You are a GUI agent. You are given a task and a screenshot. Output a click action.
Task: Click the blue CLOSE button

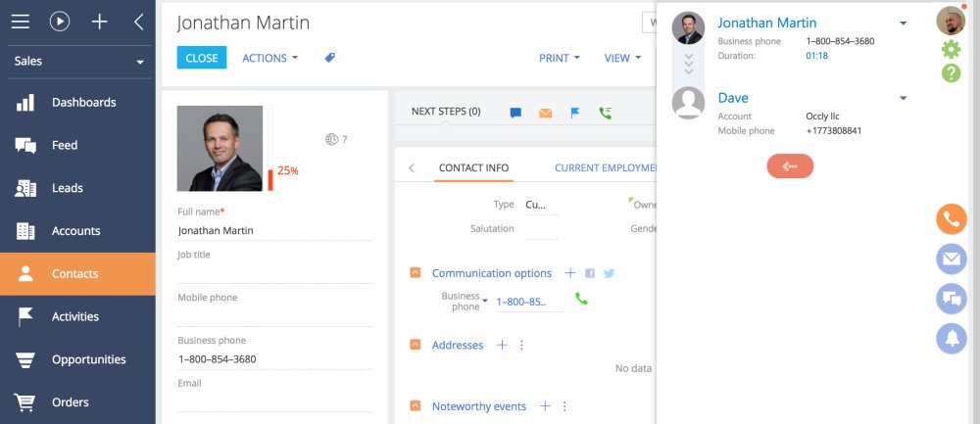[202, 58]
